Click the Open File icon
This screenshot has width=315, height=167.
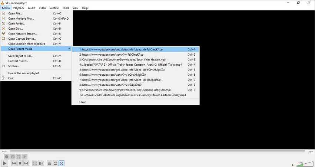click(3, 13)
